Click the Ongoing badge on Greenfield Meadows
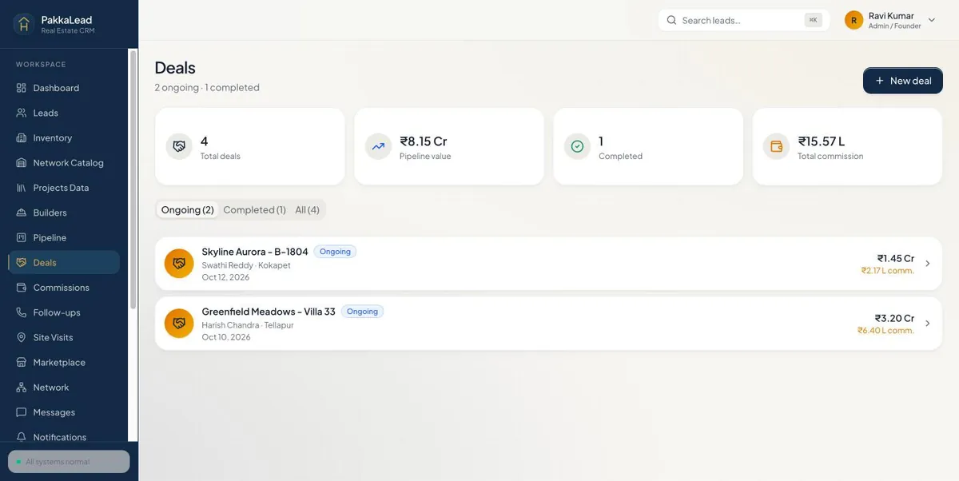959x481 pixels. pos(362,312)
